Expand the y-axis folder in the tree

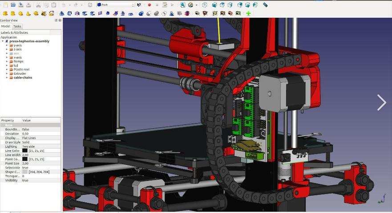coord(7,45)
